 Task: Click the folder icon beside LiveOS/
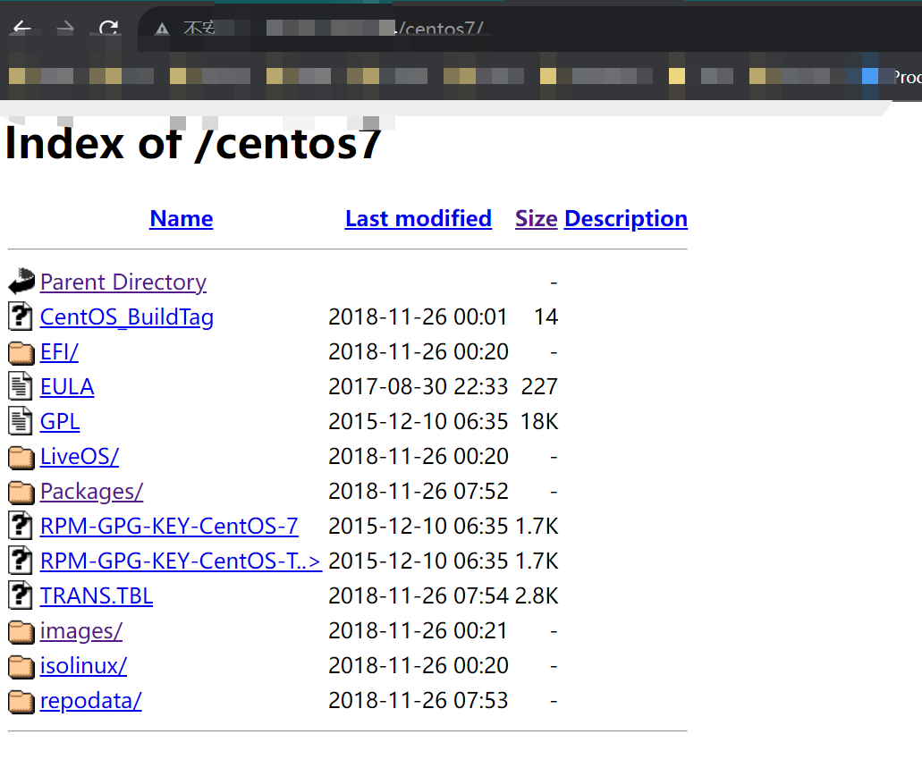[x=21, y=458]
